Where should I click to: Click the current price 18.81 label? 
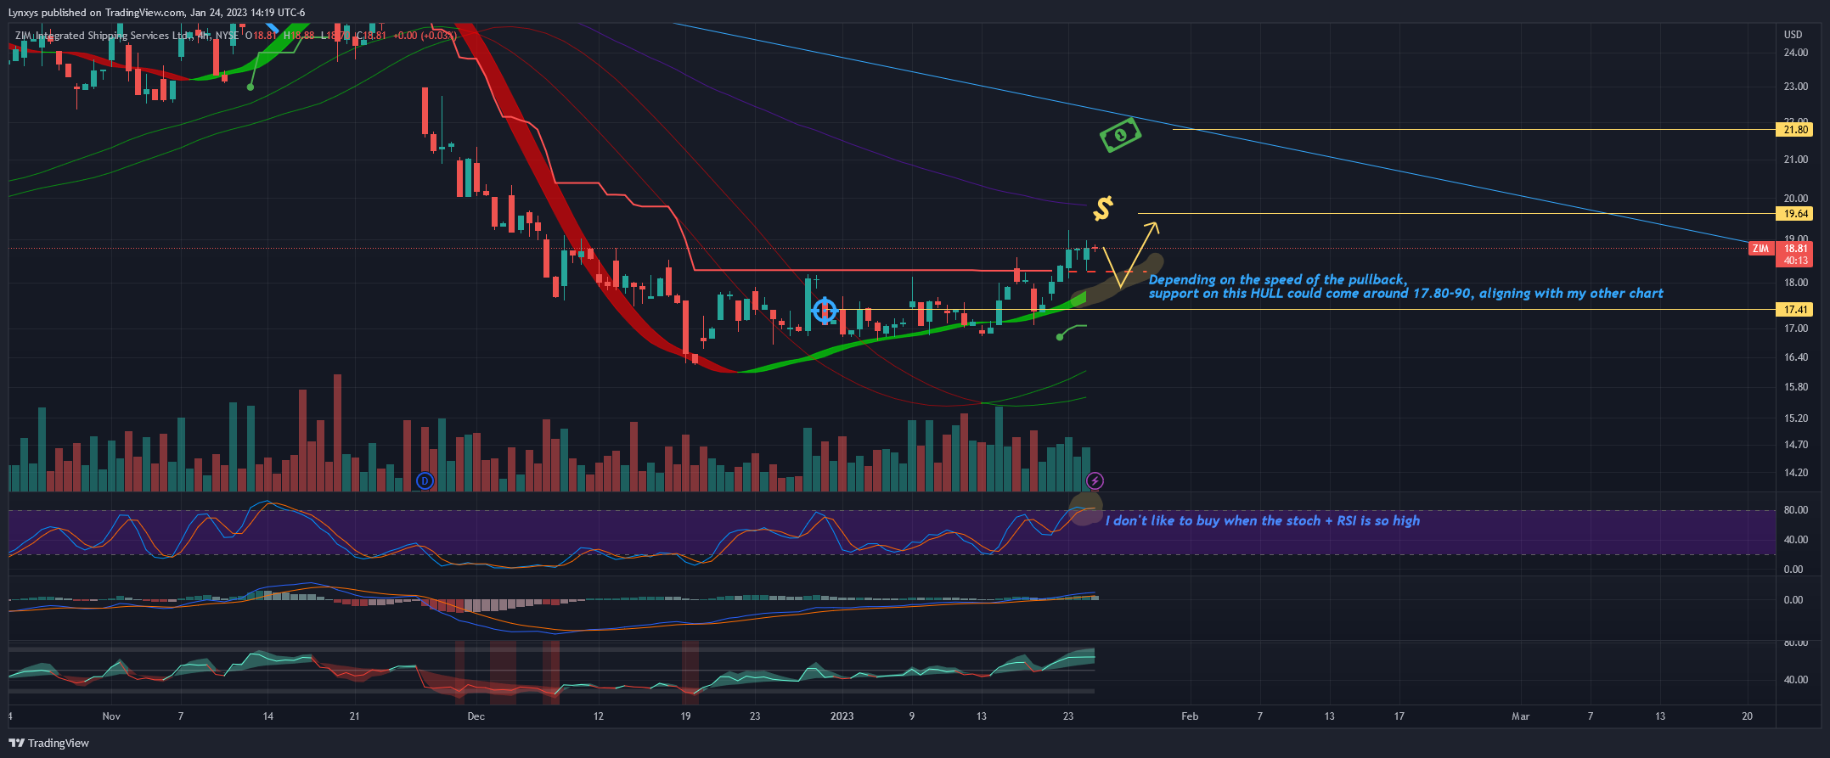pyautogui.click(x=1794, y=249)
